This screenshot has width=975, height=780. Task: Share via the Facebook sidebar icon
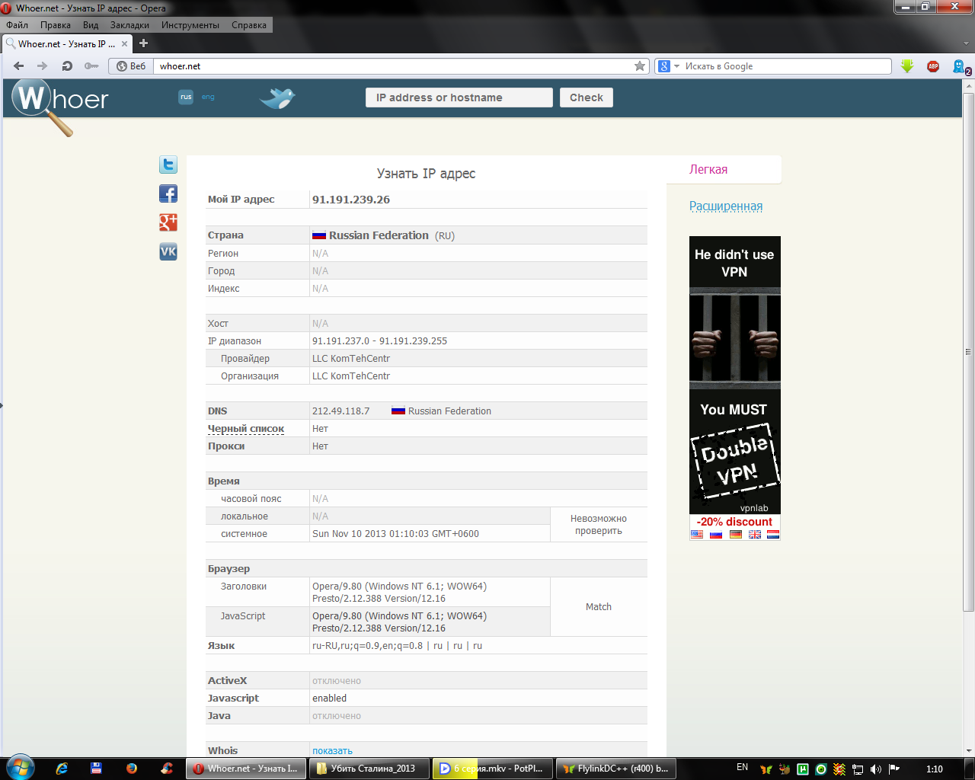tap(168, 193)
